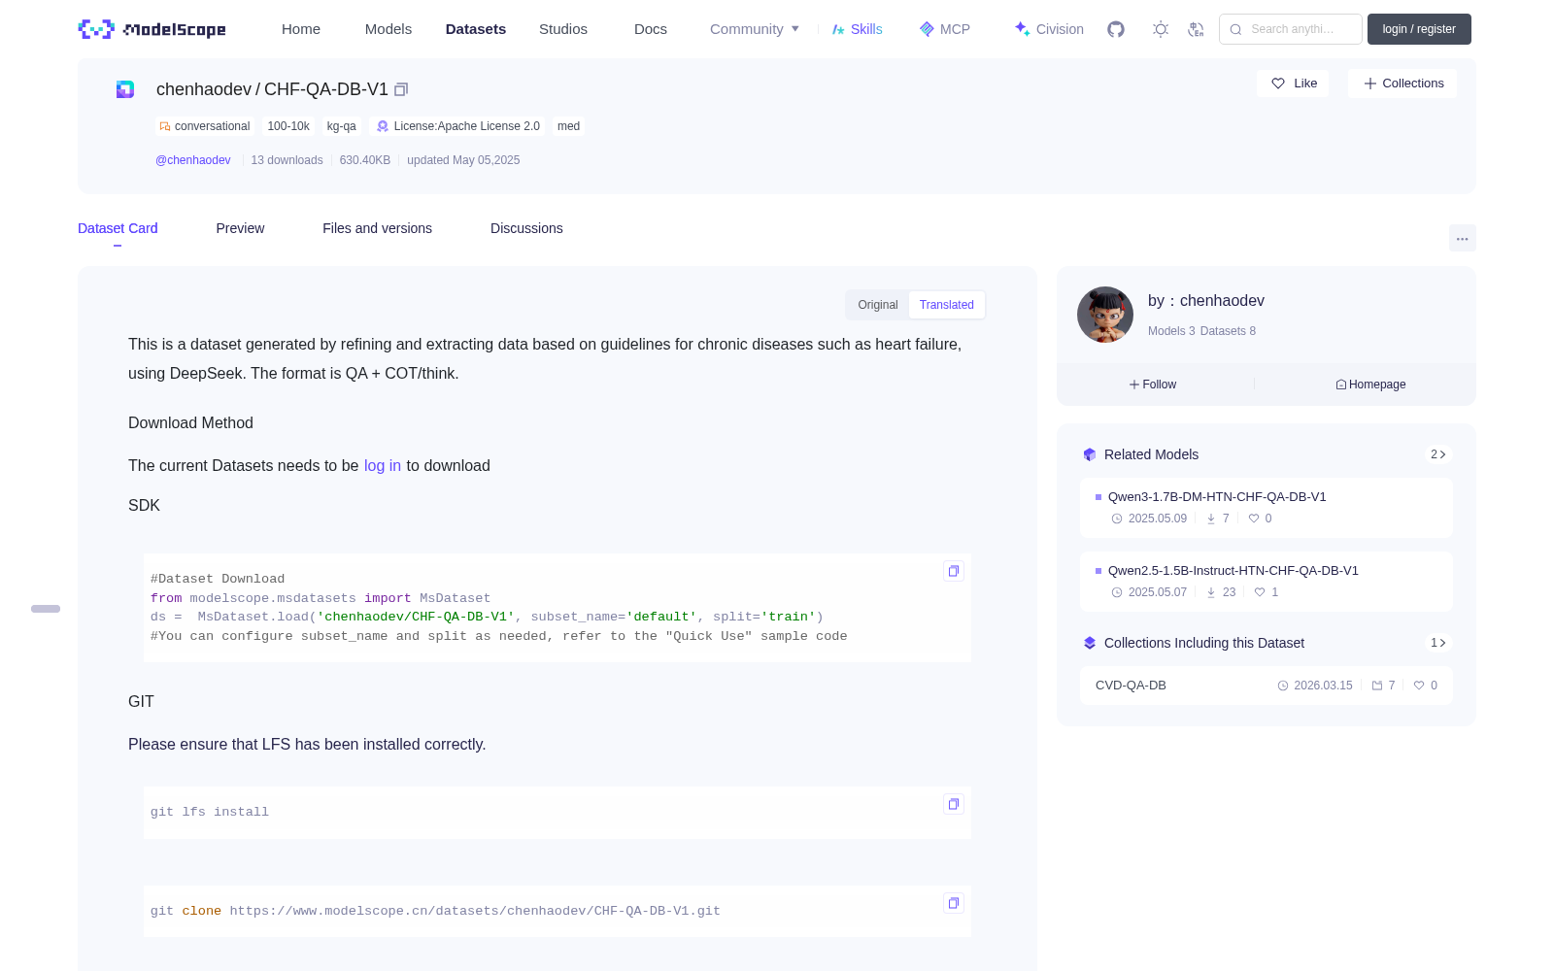
Task: Select the Discussions tab
Action: [526, 228]
